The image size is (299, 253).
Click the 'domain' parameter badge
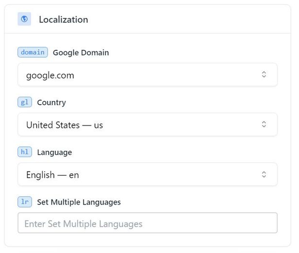coord(33,52)
